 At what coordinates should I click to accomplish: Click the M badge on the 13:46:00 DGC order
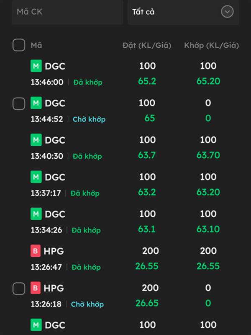[x=36, y=66]
